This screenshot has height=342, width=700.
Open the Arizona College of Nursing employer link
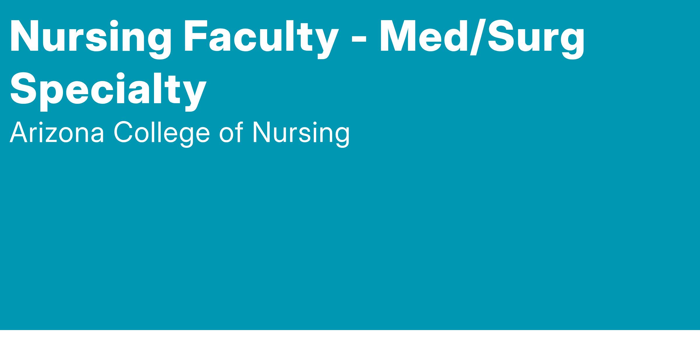(180, 133)
